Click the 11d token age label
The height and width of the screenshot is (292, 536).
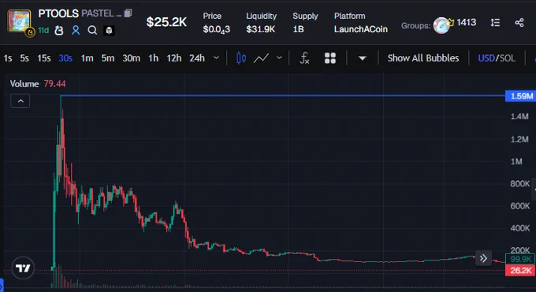click(x=43, y=31)
